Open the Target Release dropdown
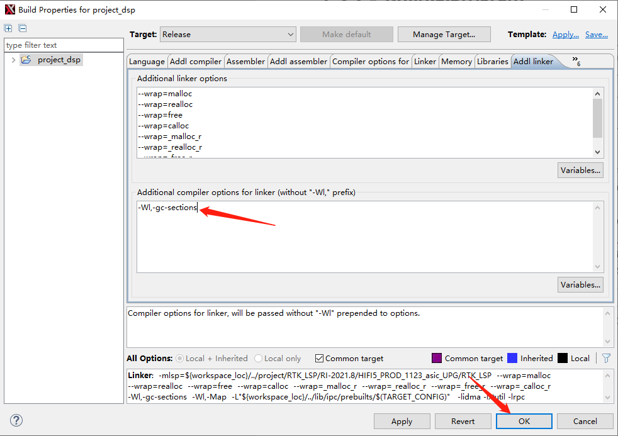The image size is (618, 436). (228, 35)
